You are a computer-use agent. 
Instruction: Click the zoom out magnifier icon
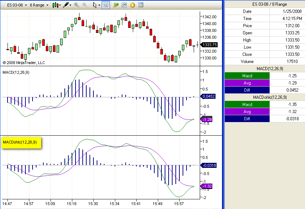85,5
